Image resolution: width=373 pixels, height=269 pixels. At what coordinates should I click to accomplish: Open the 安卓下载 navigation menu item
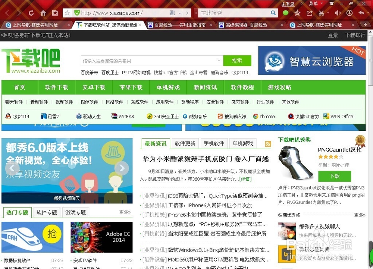tap(94, 87)
